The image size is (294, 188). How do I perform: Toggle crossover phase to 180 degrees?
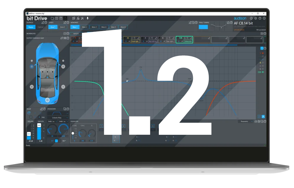point(64,140)
